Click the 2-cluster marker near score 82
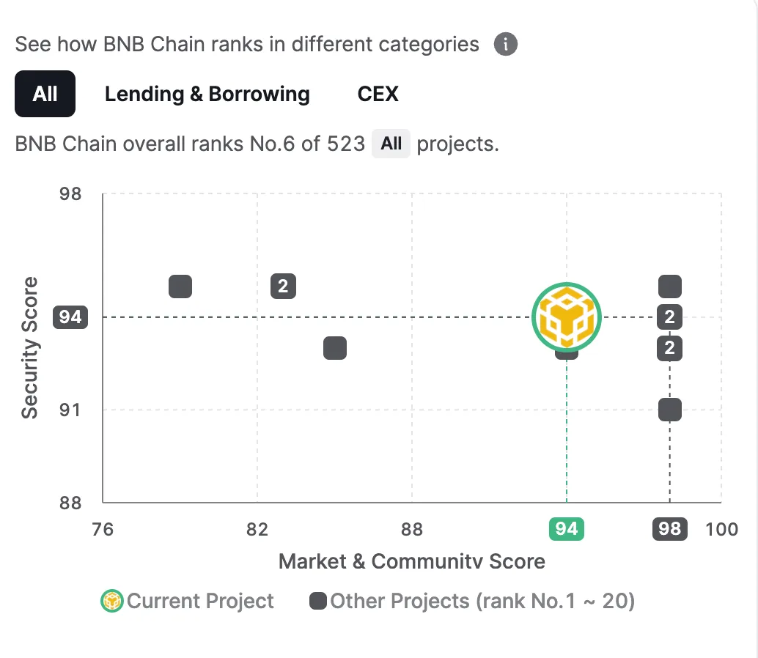 [283, 286]
